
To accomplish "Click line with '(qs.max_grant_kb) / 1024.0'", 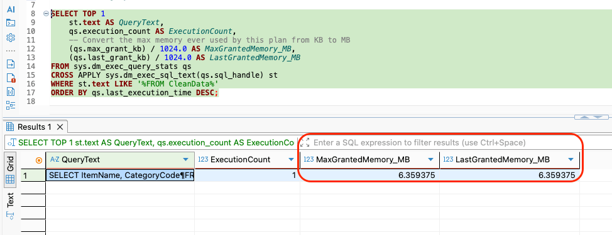I will click(181, 49).
